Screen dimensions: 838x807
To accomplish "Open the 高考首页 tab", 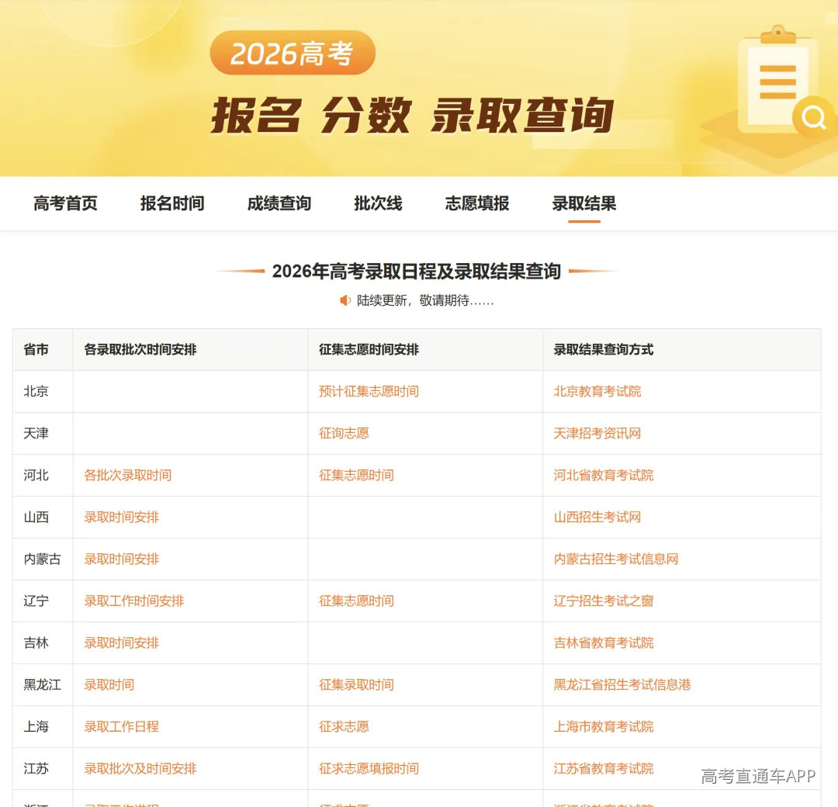I will point(65,203).
